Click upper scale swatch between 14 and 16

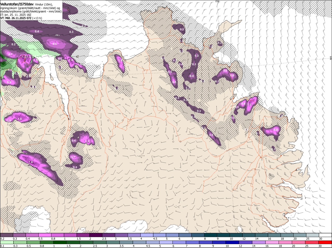click(x=261, y=235)
